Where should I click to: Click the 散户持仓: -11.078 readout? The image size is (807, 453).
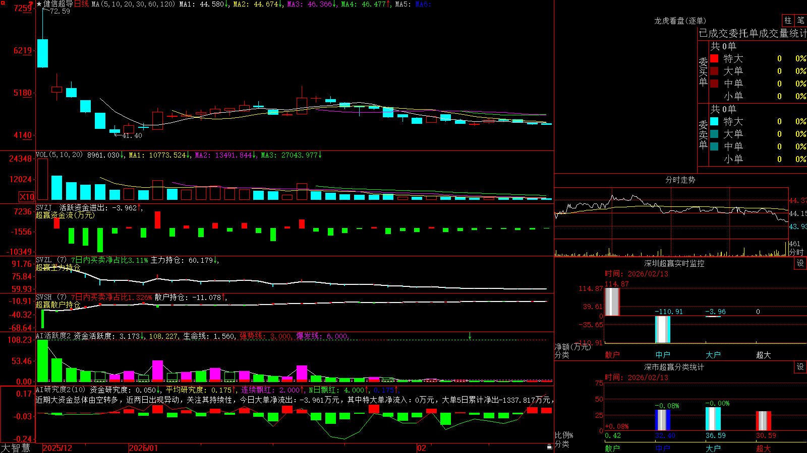(188, 297)
